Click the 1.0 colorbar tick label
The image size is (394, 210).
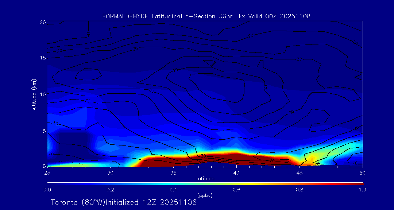click(363, 190)
